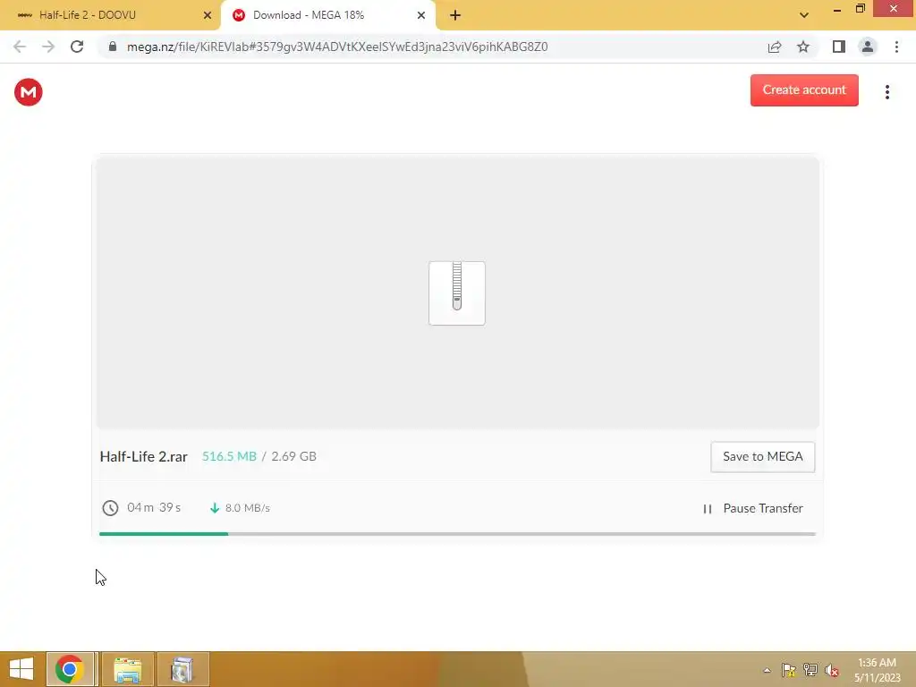
Task: Click the remaining time clock icon
Action: tap(110, 508)
